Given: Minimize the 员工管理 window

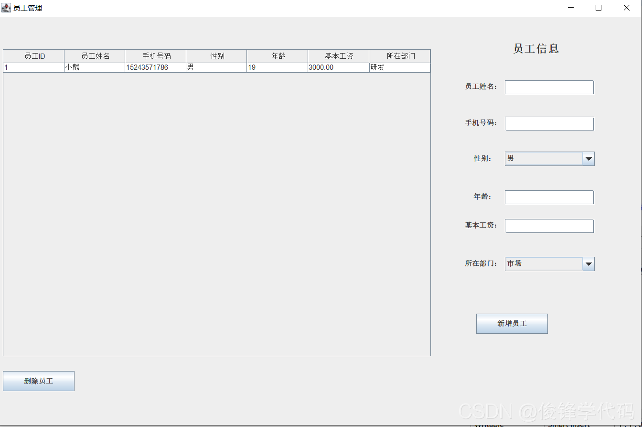Looking at the screenshot, I should (570, 8).
